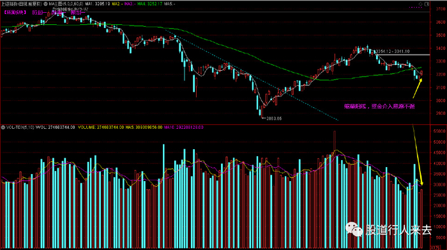Image resolution: width=447 pixels, height=250 pixels.
Task: Open the MA main chart parameter label
Action: click(66, 4)
